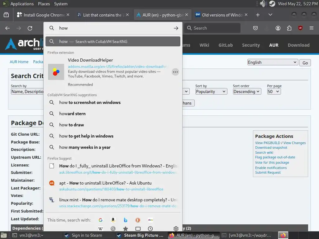Click View PKGBUILD link
This screenshot has width=319, height=239.
tap(268, 143)
